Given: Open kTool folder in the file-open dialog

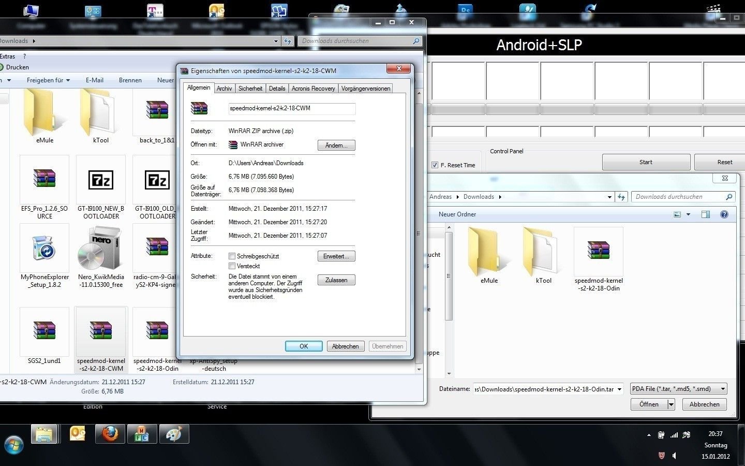Looking at the screenshot, I should [x=544, y=255].
